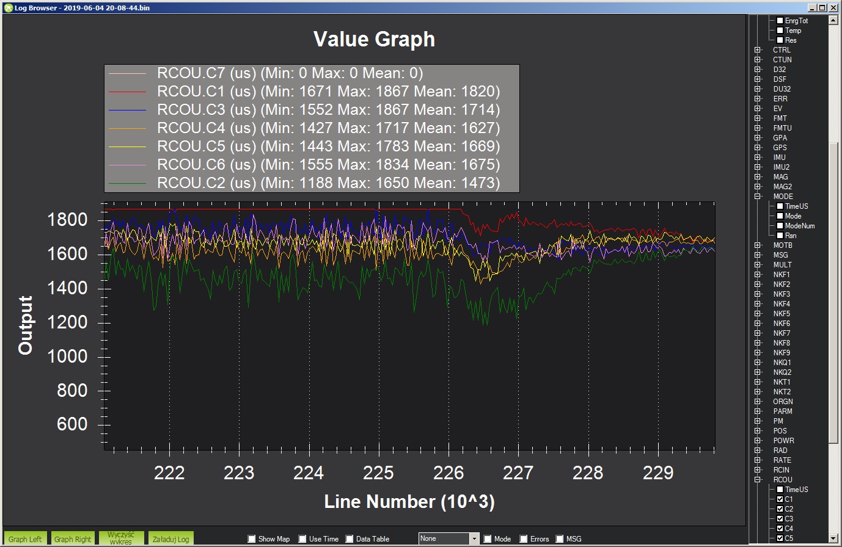Screen dimensions: 842x547
Task: Select the NKQ1 tree item
Action: (782, 362)
